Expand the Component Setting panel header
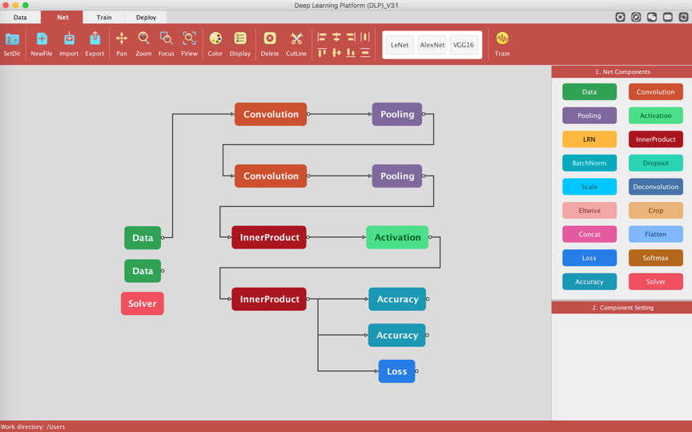The image size is (692, 432). tap(622, 308)
